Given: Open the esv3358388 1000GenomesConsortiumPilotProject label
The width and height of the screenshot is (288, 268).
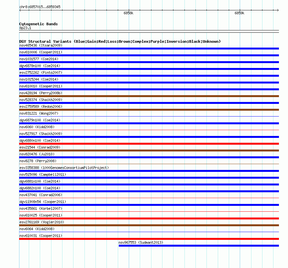Looking at the screenshot, I should click(x=64, y=168).
